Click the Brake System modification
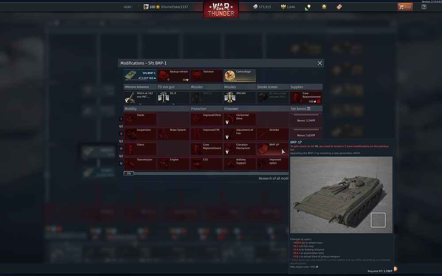442x276 pixels. coord(173,134)
